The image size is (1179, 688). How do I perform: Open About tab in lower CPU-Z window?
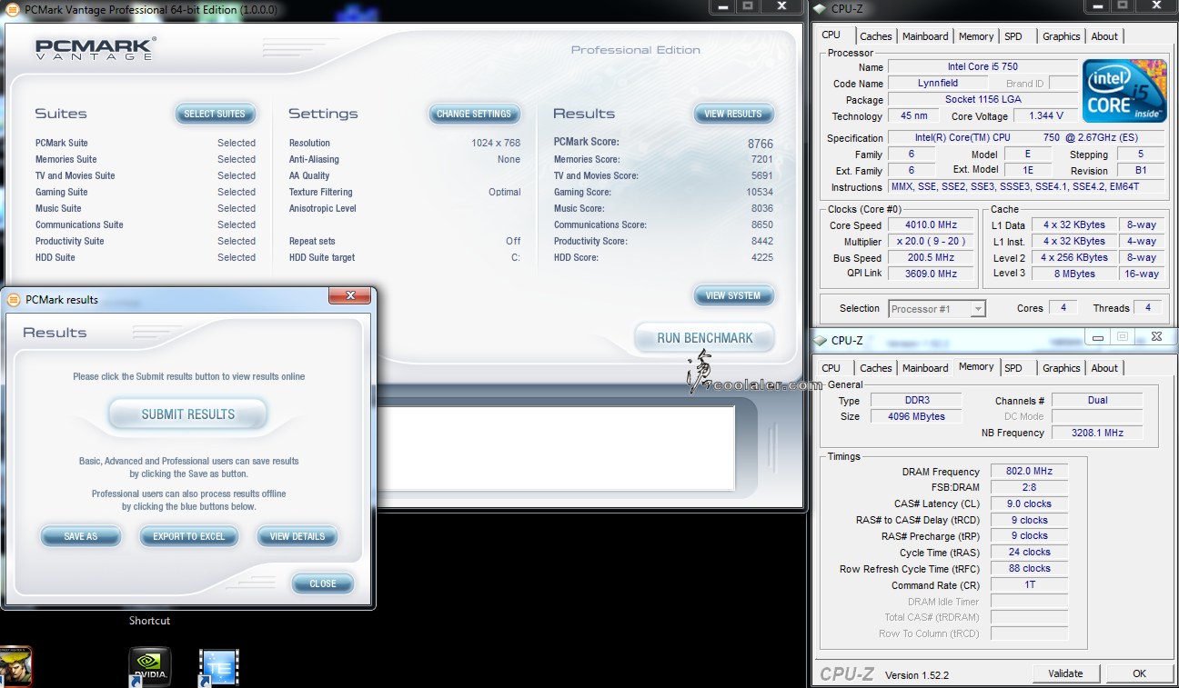click(1104, 368)
